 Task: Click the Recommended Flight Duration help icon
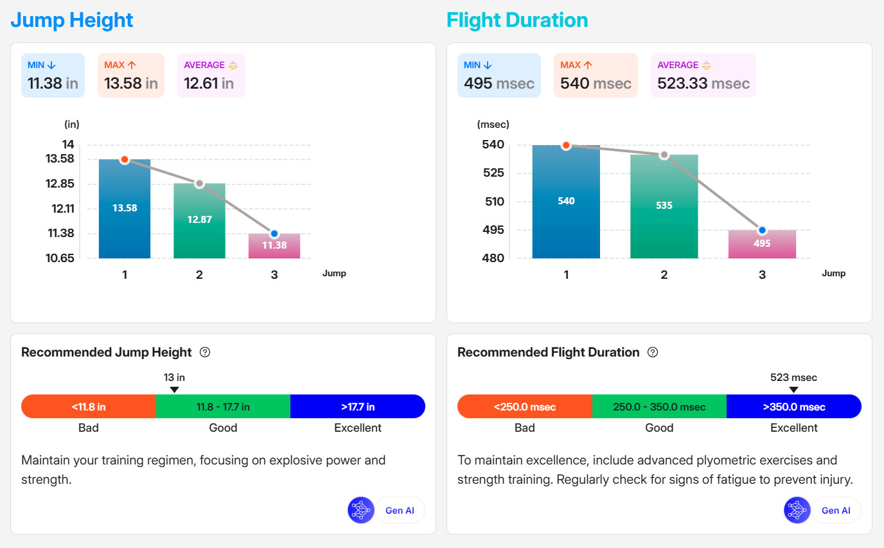653,352
